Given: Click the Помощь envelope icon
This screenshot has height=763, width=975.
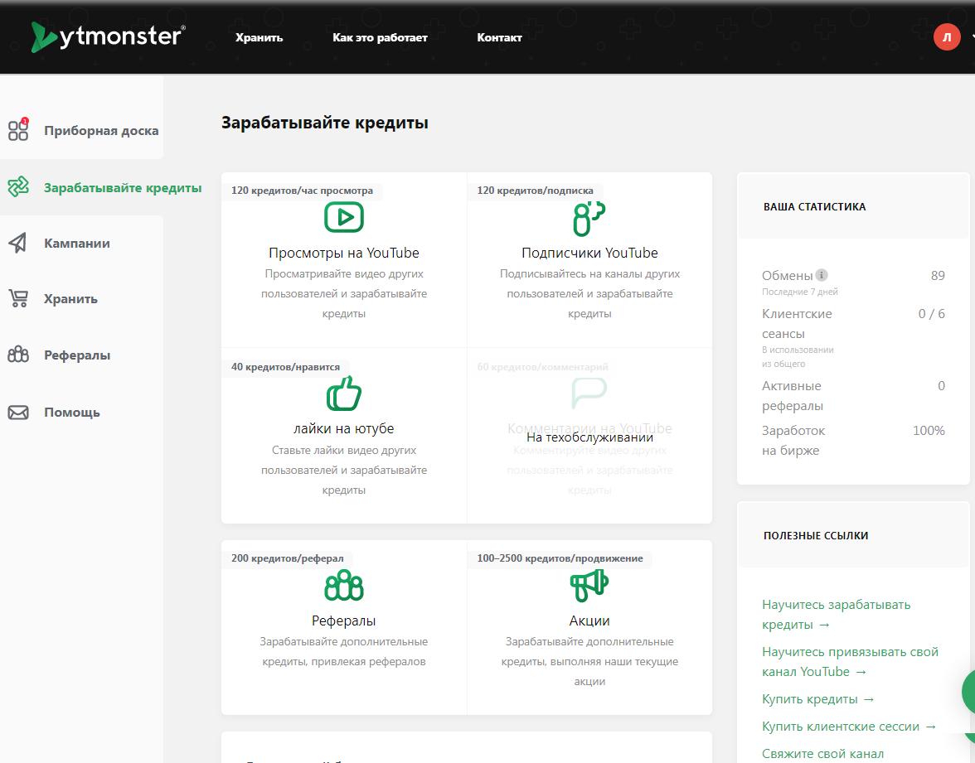Looking at the screenshot, I should click(x=18, y=412).
